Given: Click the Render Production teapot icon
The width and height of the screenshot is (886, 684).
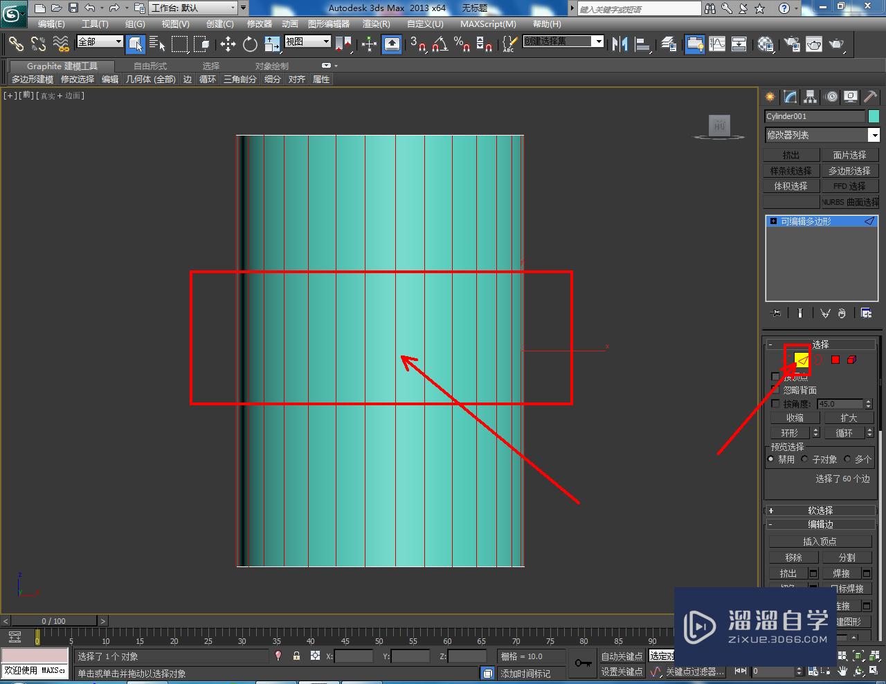Looking at the screenshot, I should [837, 44].
